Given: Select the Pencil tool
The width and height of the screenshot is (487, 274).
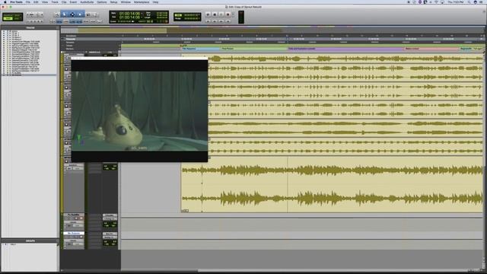Looking at the screenshot, I should coord(95,14).
